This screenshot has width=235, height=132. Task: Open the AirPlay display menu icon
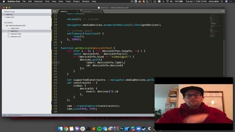(x=155, y=1)
